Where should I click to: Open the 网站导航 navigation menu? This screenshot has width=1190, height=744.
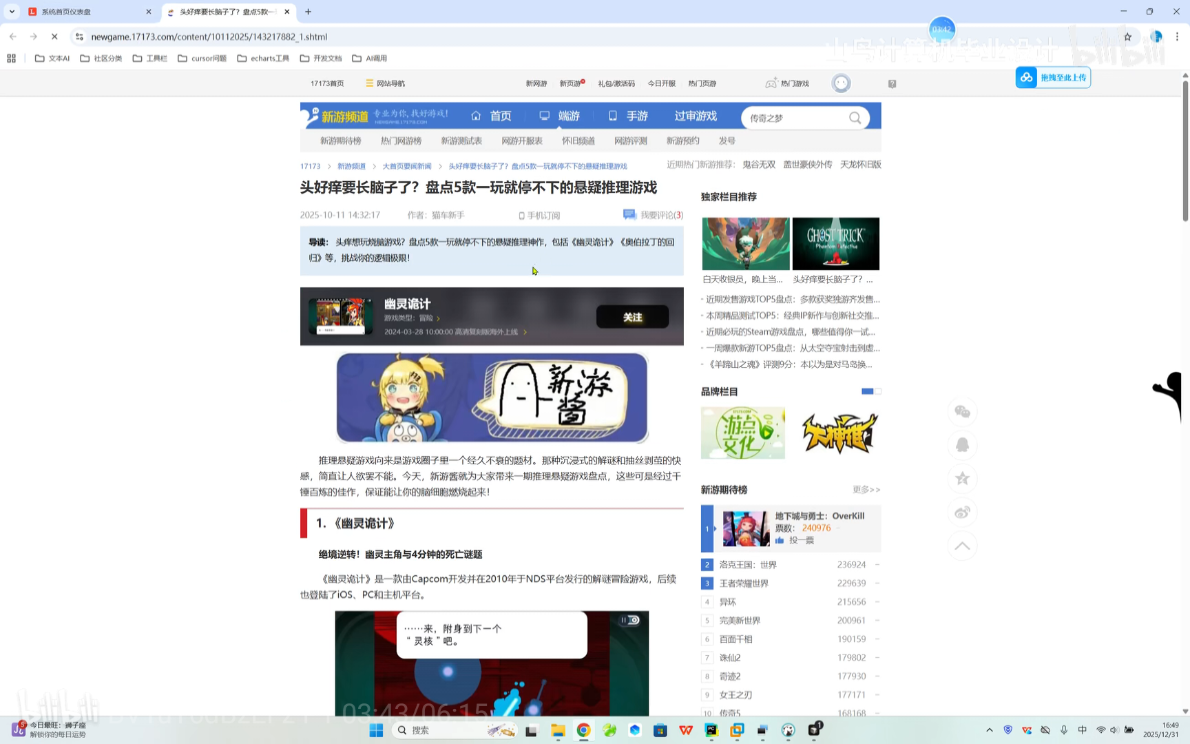click(x=385, y=83)
